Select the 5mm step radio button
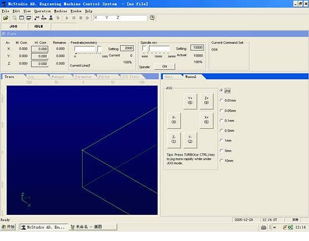Viewport: 309px width, 241px height. click(x=221, y=151)
